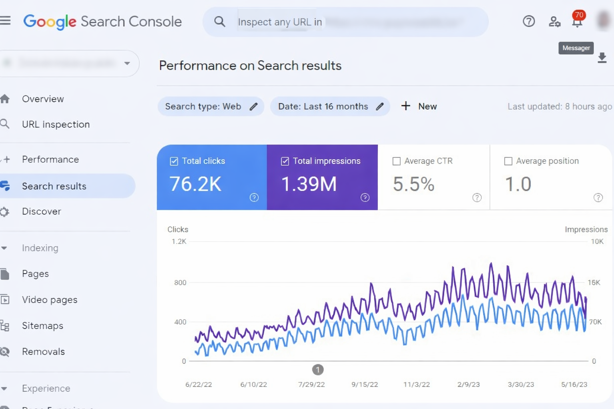Open the Sitemaps report icon
Viewport: 614px width, 409px height.
pos(5,326)
